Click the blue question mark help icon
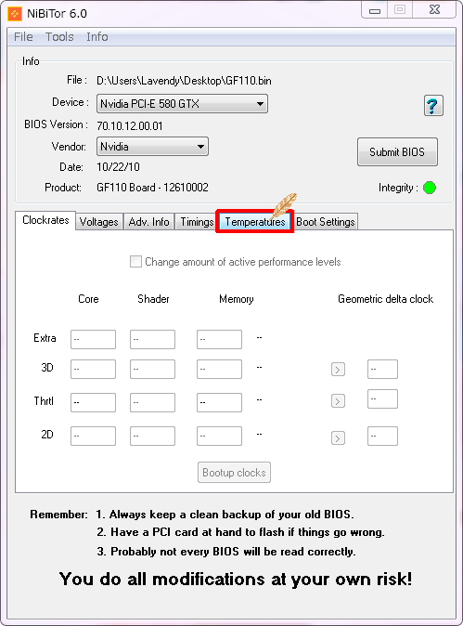Image resolution: width=463 pixels, height=626 pixels. 433,106
